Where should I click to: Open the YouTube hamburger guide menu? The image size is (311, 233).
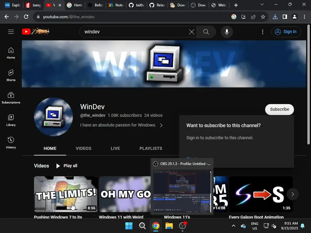click(x=11, y=32)
